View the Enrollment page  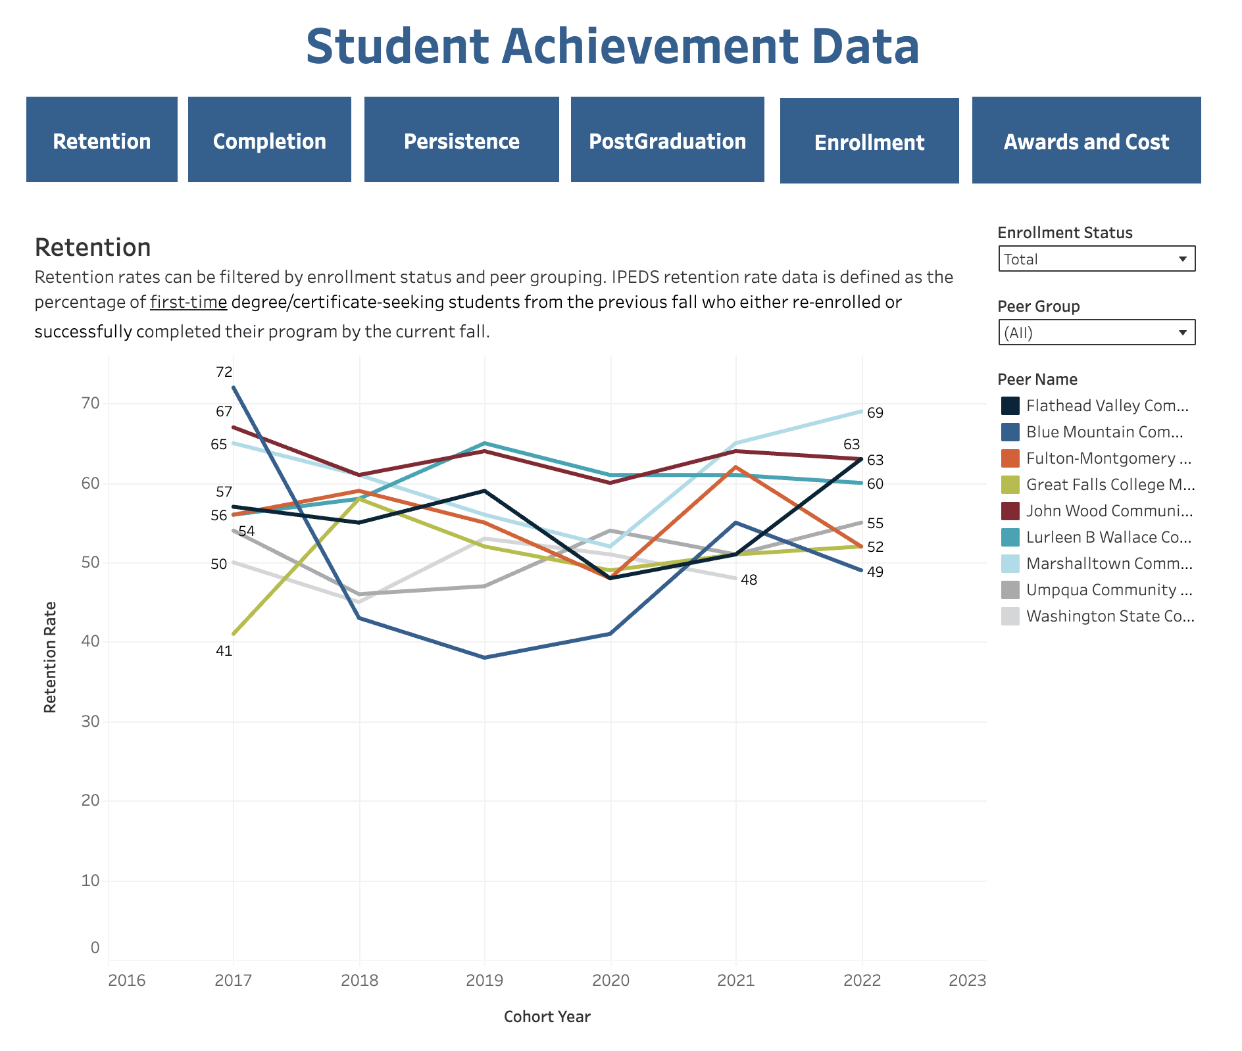click(x=868, y=140)
